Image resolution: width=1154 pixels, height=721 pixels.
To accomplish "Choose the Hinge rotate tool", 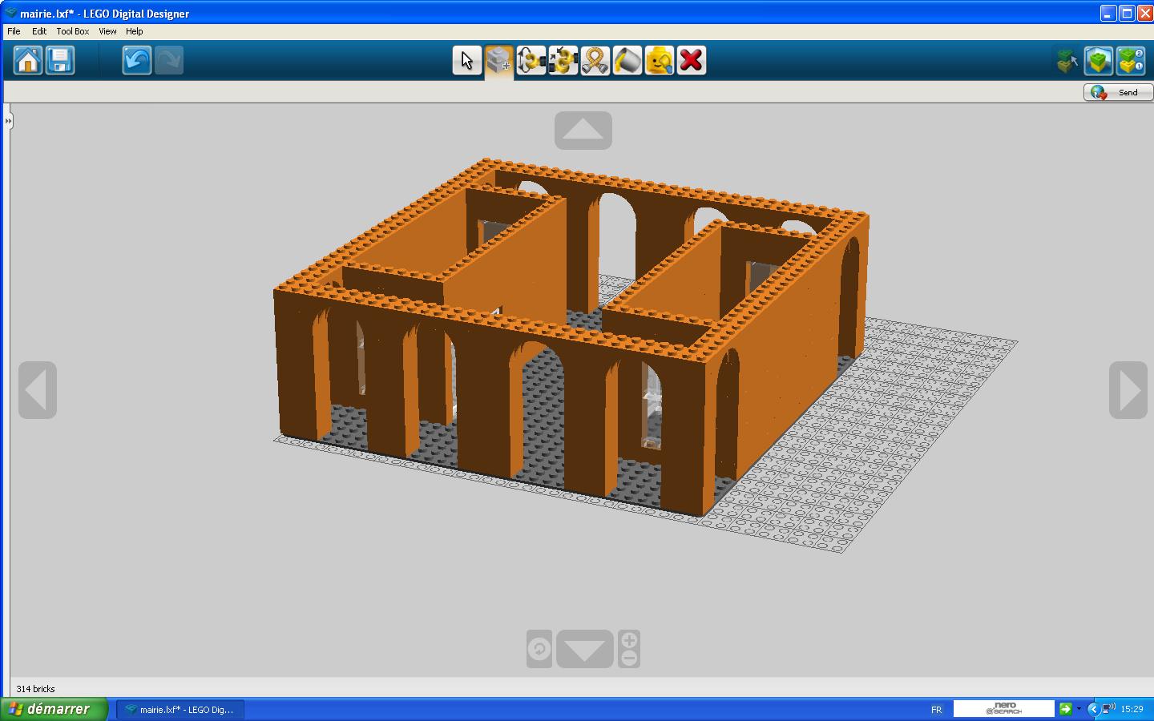I will tap(531, 60).
